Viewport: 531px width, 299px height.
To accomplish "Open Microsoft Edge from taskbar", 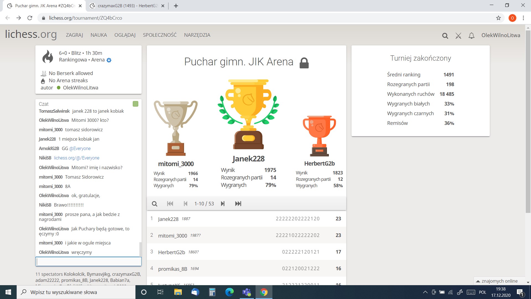I will click(x=229, y=292).
